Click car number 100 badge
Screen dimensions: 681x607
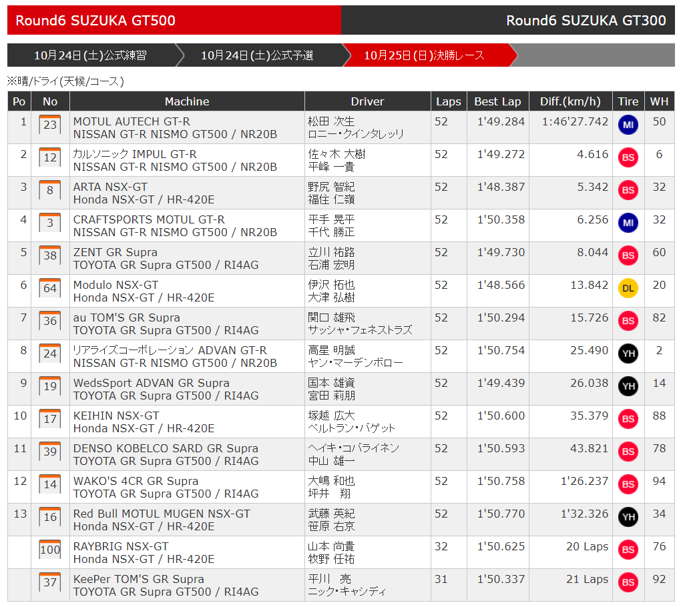tap(50, 549)
